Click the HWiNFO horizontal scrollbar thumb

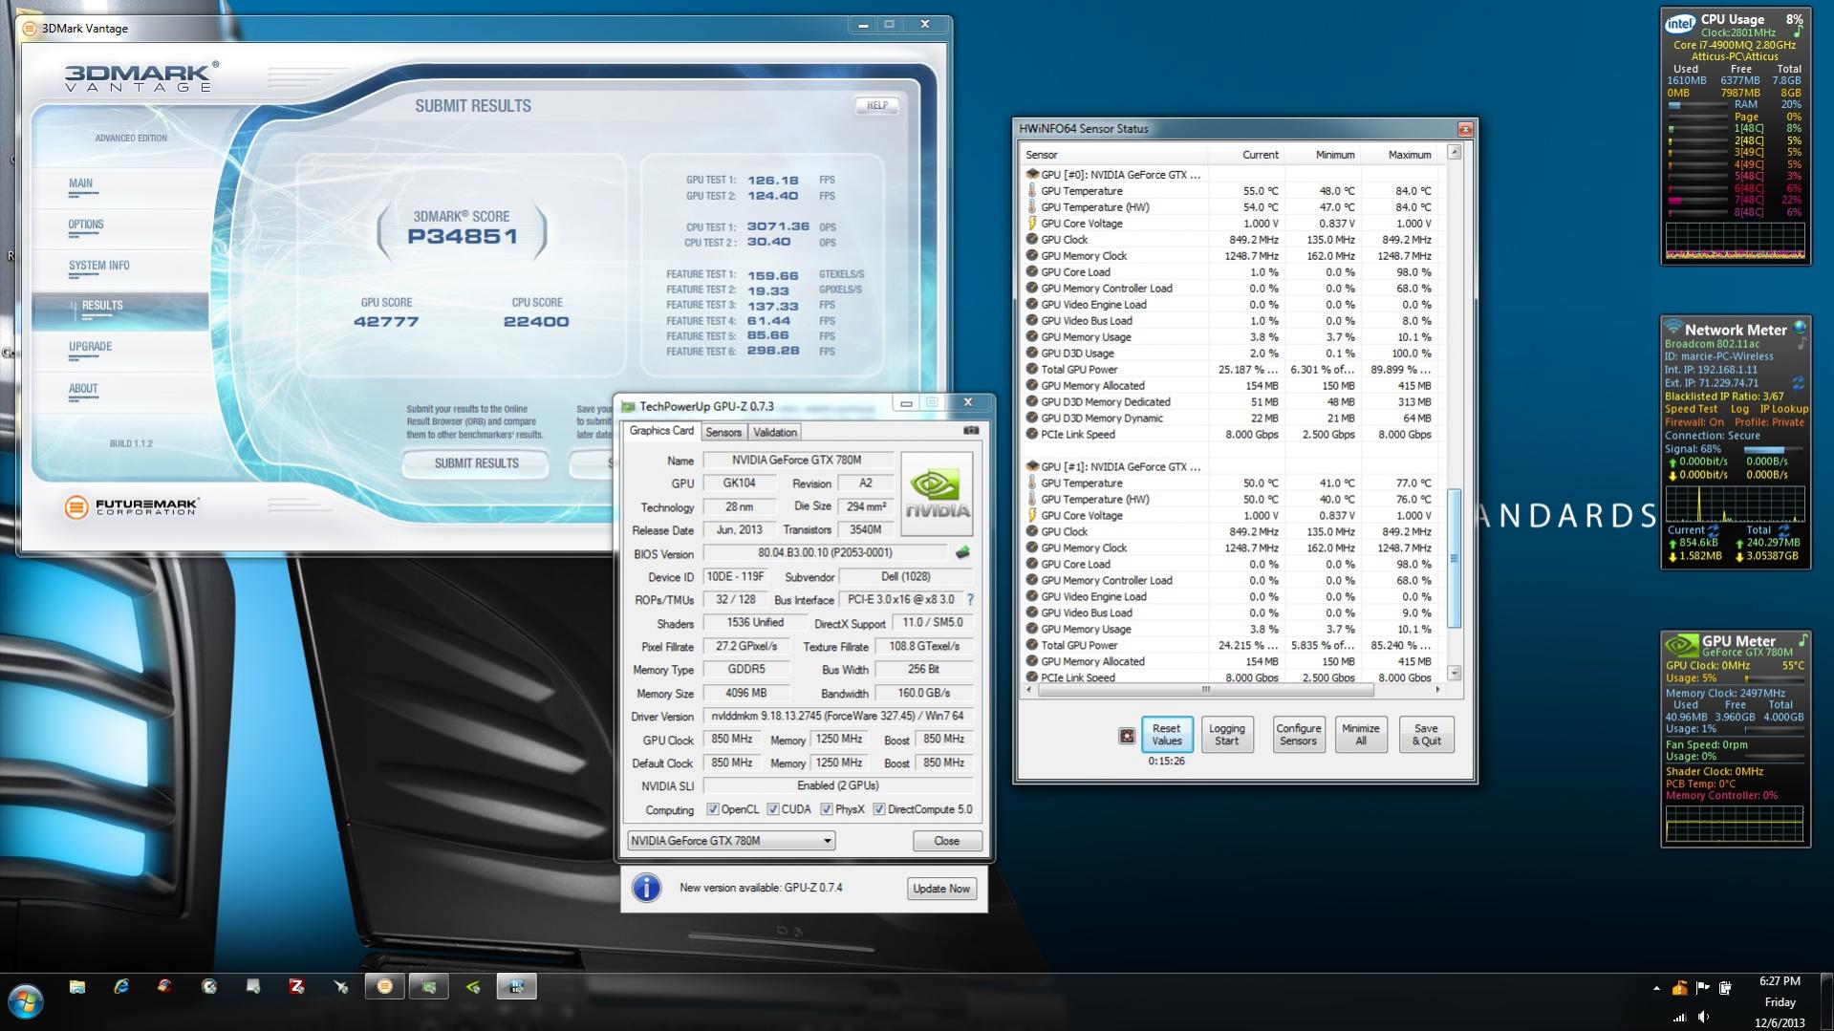1206,689
